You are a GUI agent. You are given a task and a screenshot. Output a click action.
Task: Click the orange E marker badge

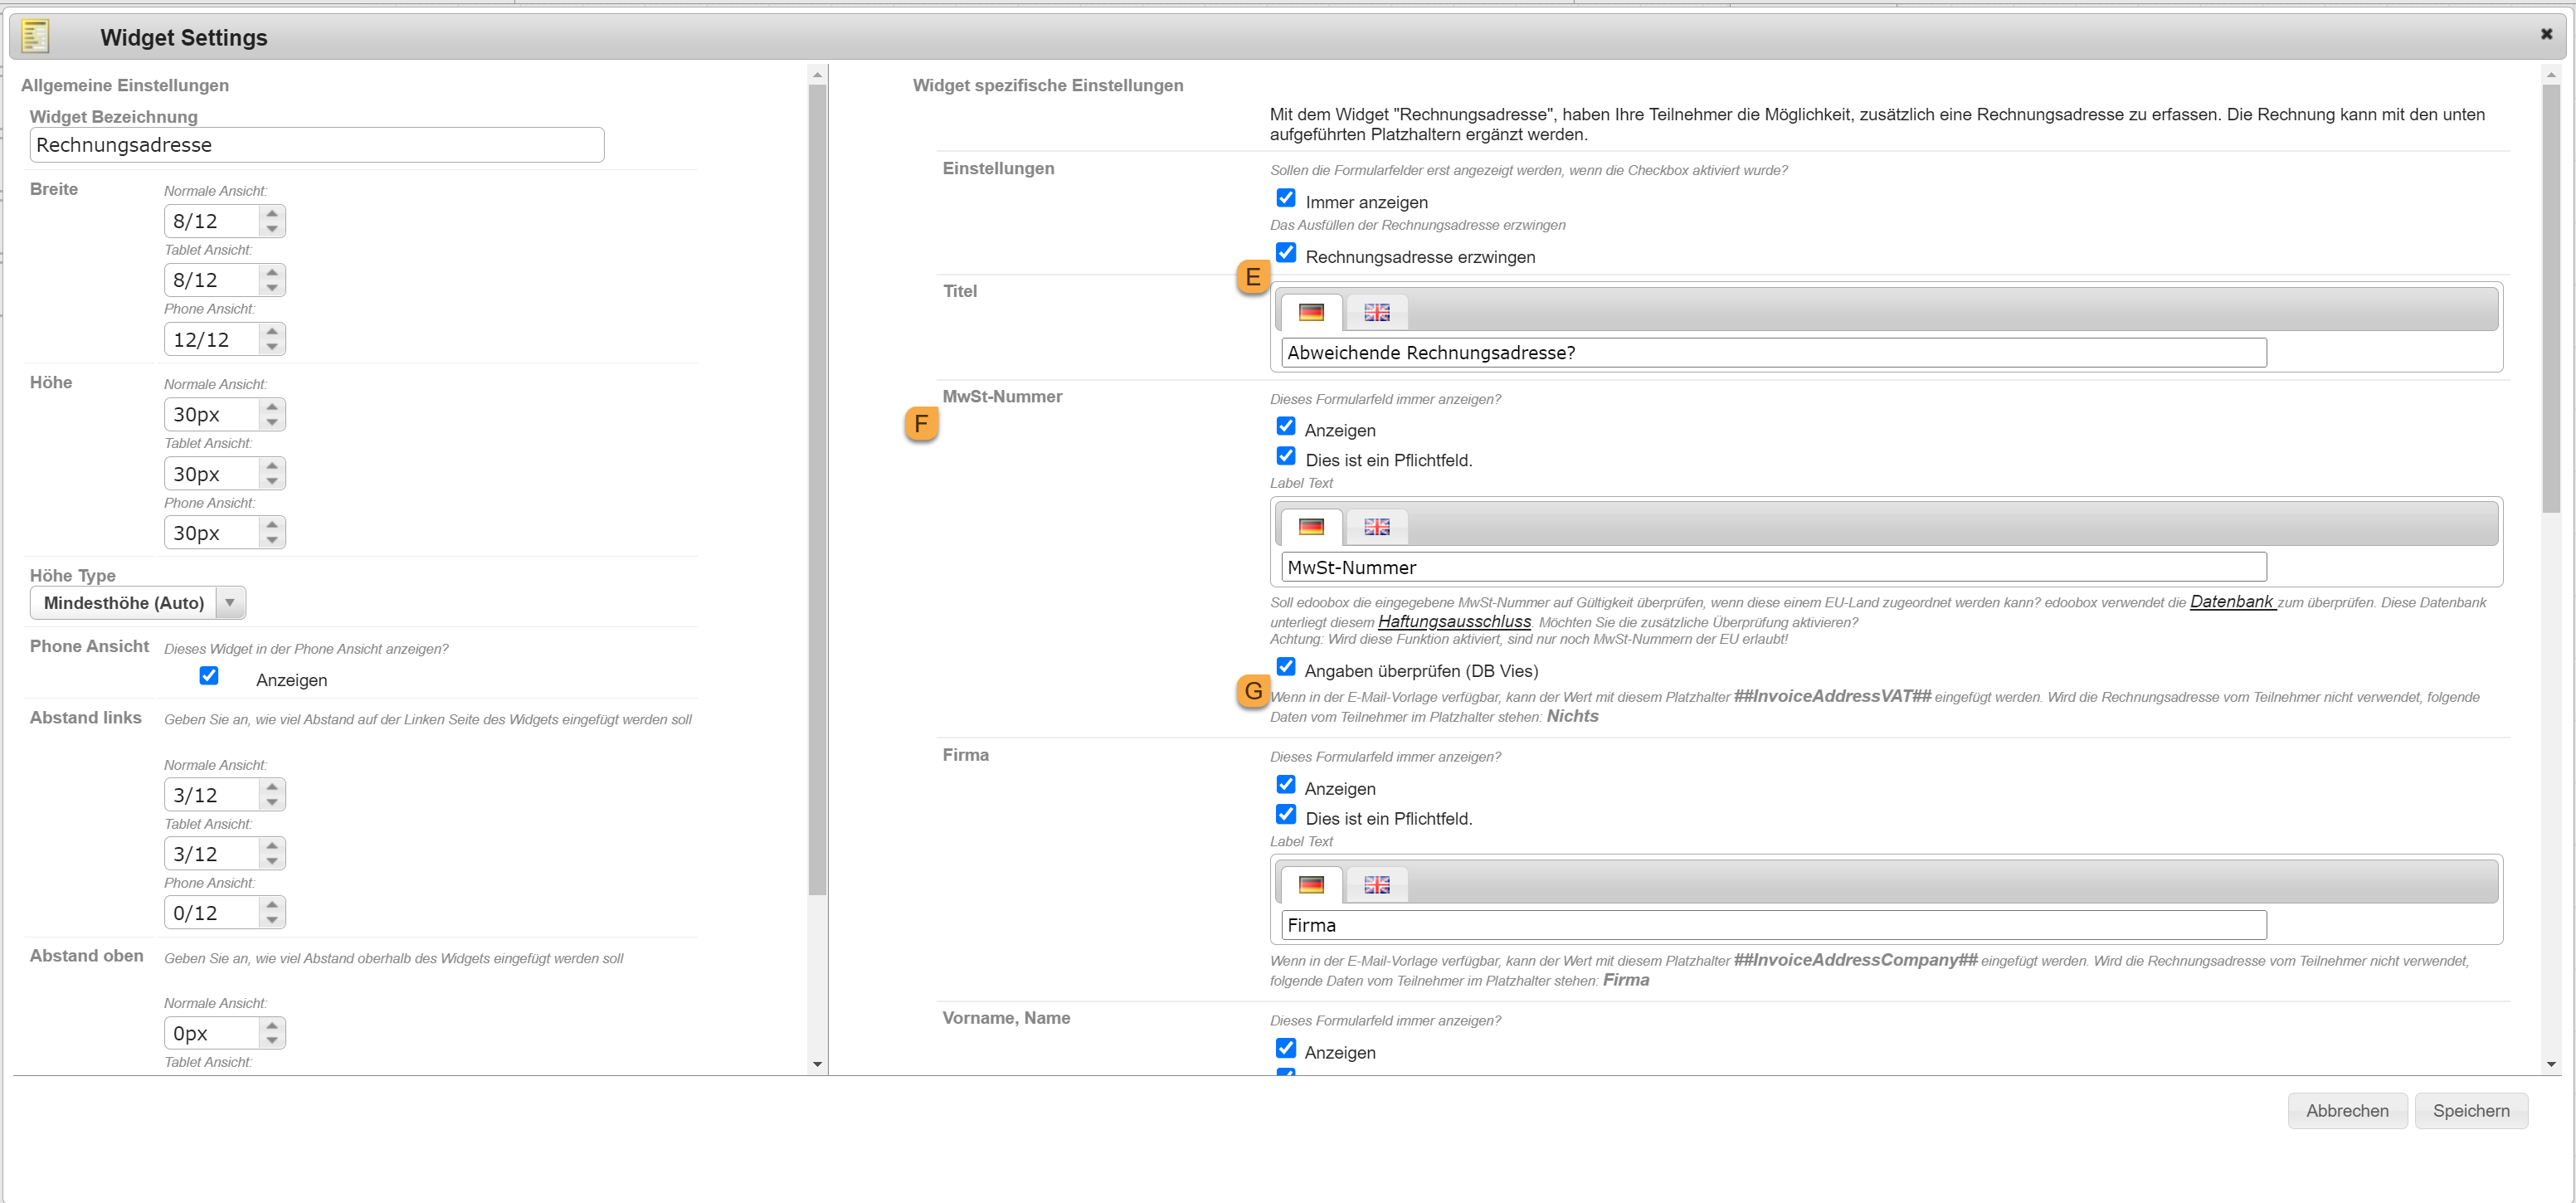point(1252,277)
